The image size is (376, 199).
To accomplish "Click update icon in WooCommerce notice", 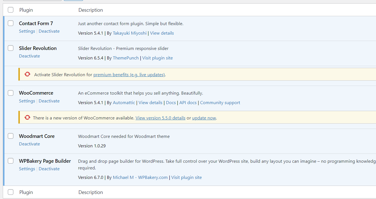I will pyautogui.click(x=27, y=118).
